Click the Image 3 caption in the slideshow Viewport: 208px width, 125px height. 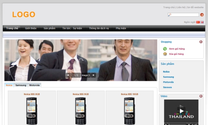pos(86,75)
